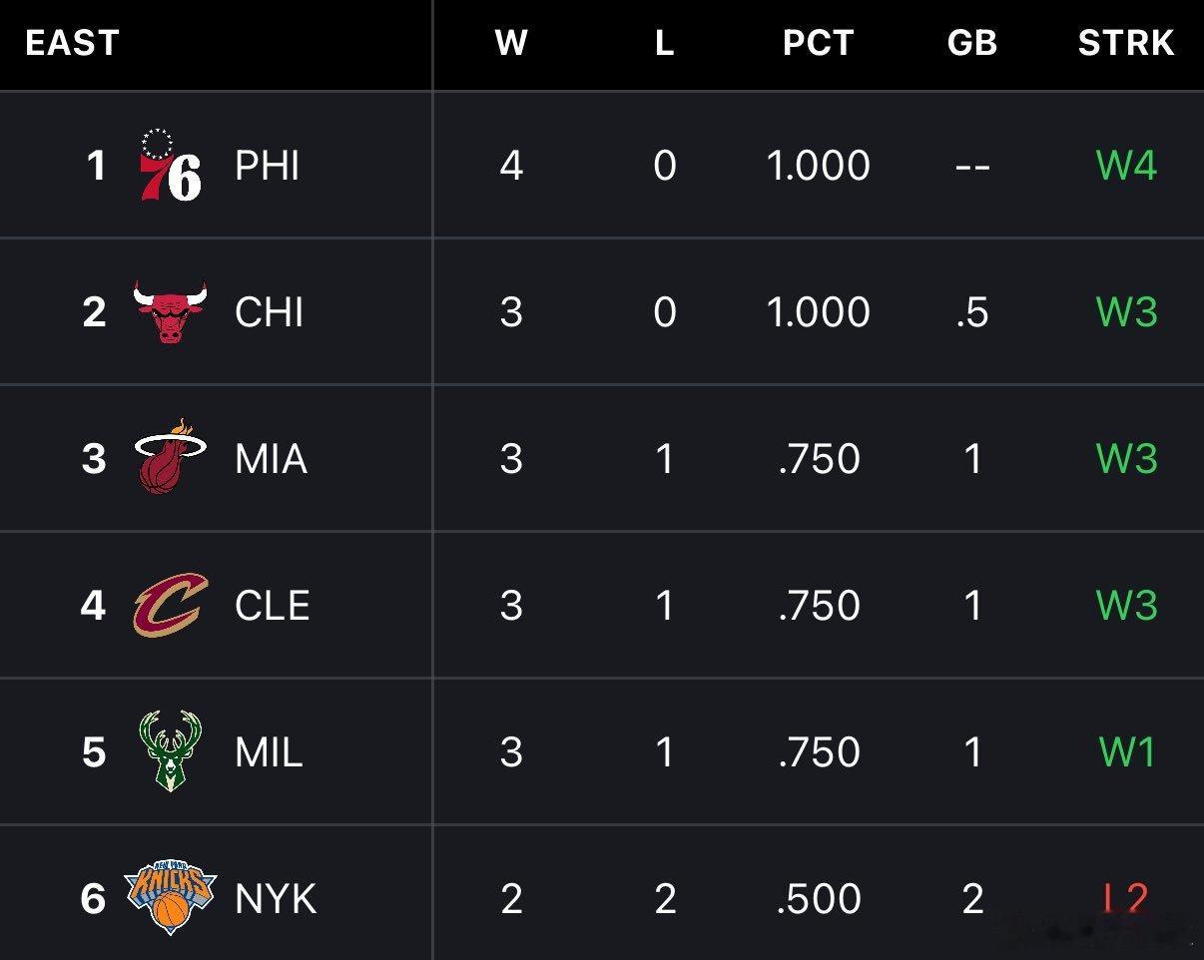Viewport: 1204px width, 960px height.
Task: Click the Chicago Bulls logo
Action: [170, 311]
